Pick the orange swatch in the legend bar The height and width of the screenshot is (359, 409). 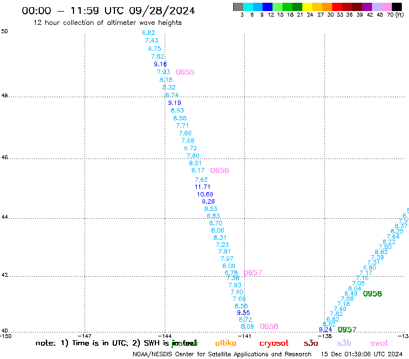point(327,7)
